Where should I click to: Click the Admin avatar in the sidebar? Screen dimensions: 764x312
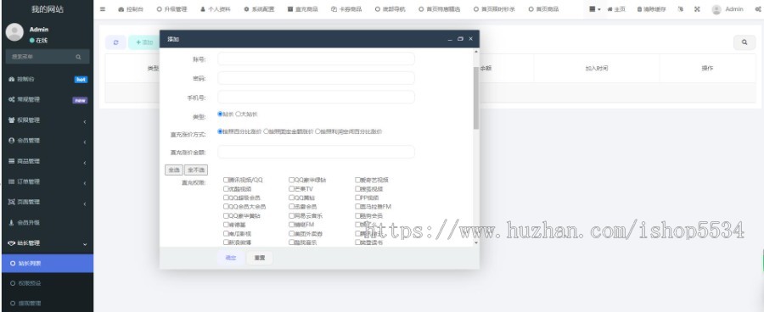[x=14, y=32]
